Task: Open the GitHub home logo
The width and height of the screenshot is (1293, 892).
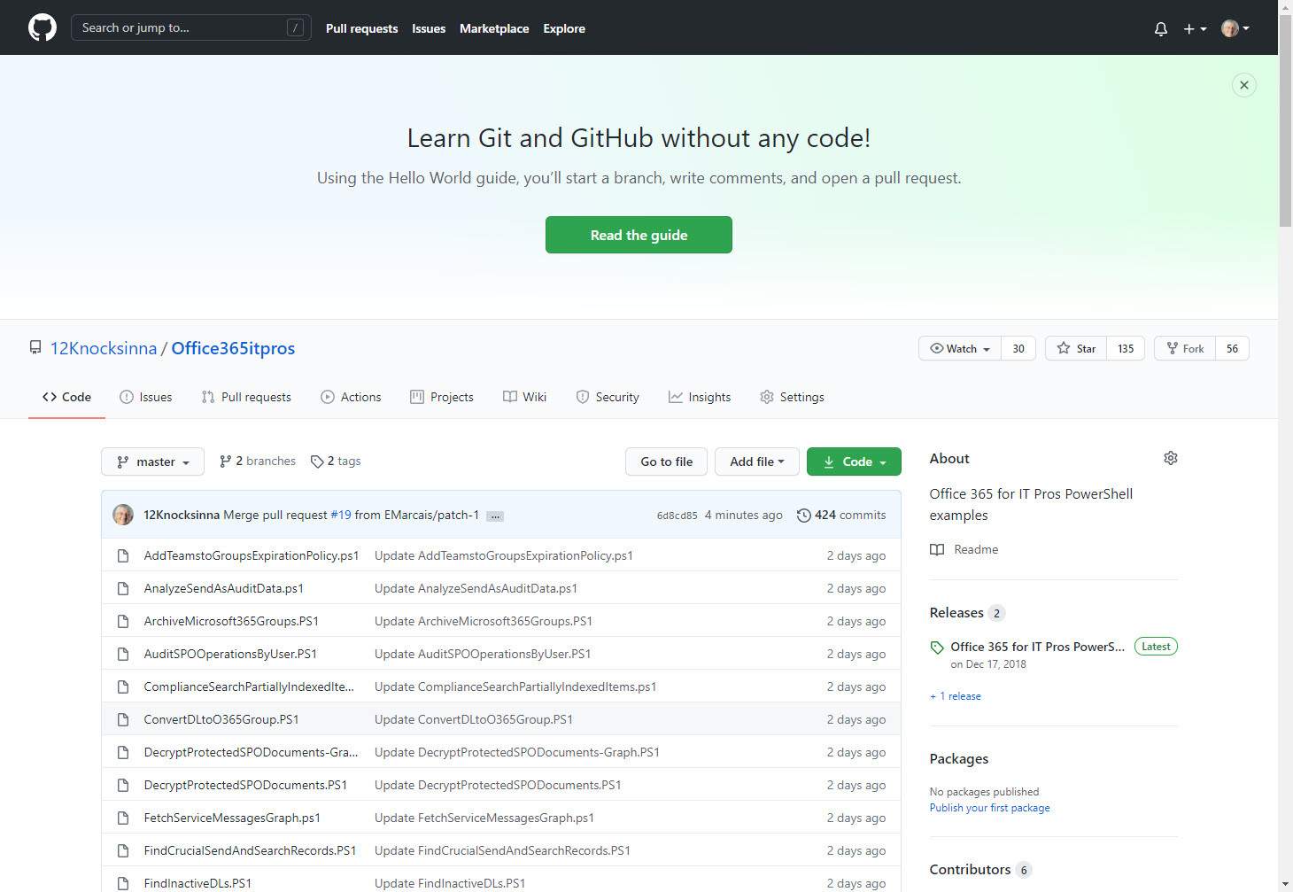Action: tap(43, 27)
